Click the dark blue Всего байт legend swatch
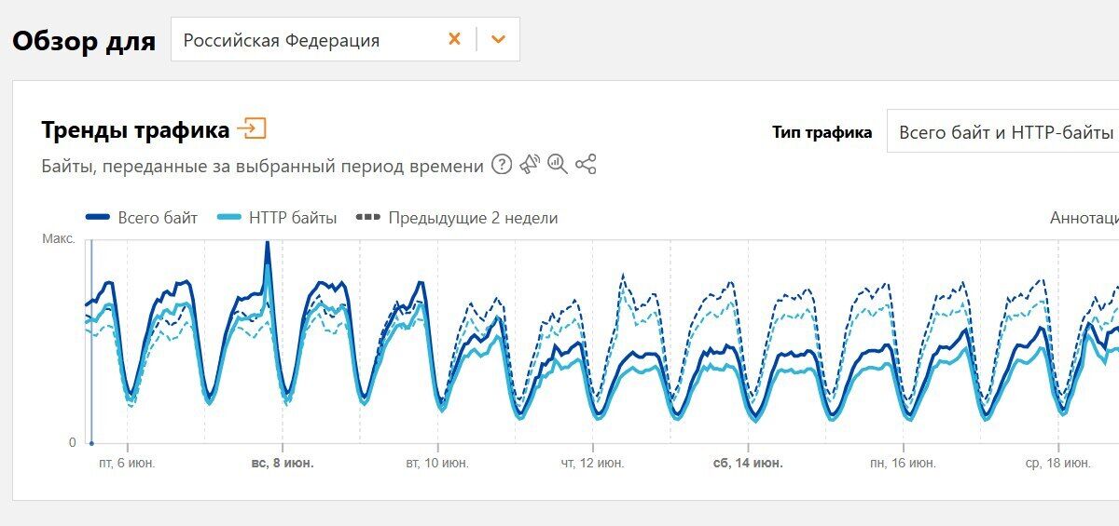This screenshot has height=526, width=1119. pyautogui.click(x=99, y=218)
